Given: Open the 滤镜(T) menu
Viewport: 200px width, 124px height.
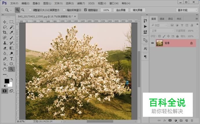Looking at the screenshot, I should 81,3.
